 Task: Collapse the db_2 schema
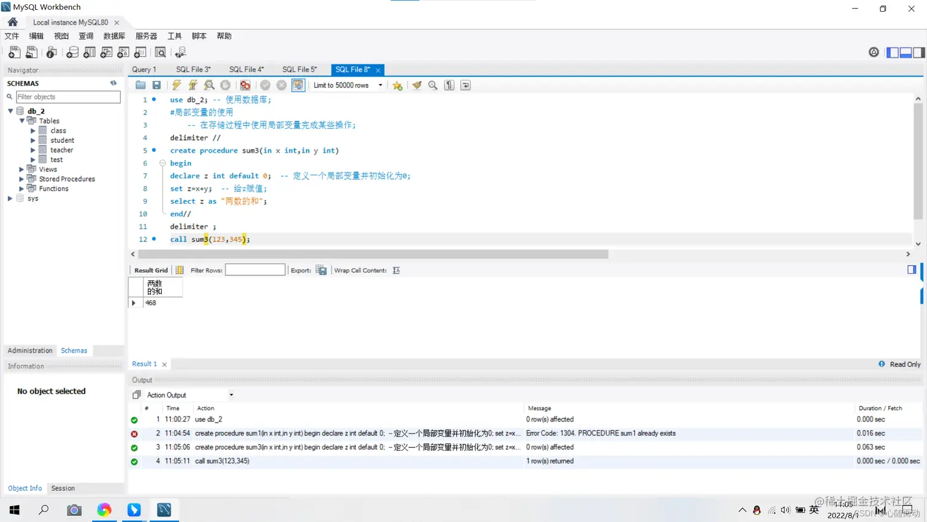click(10, 111)
